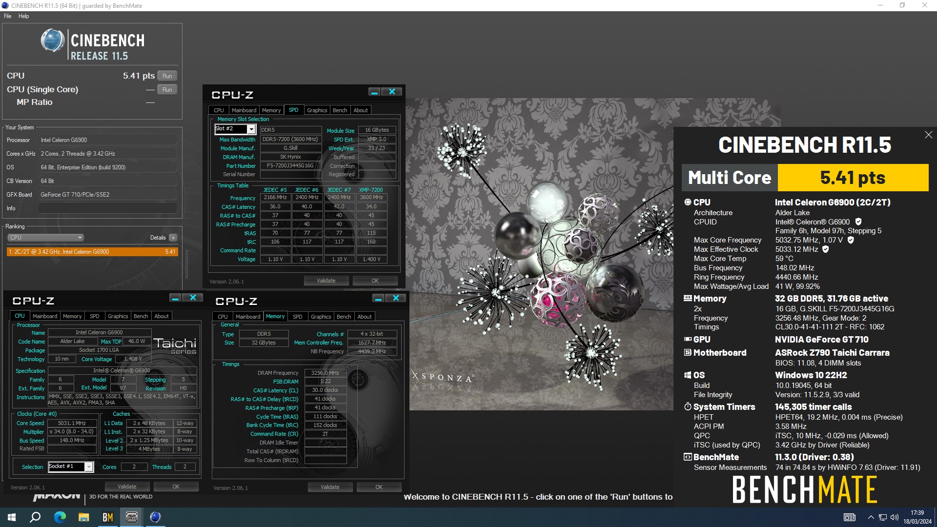Run the CPU benchmark

coord(167,76)
